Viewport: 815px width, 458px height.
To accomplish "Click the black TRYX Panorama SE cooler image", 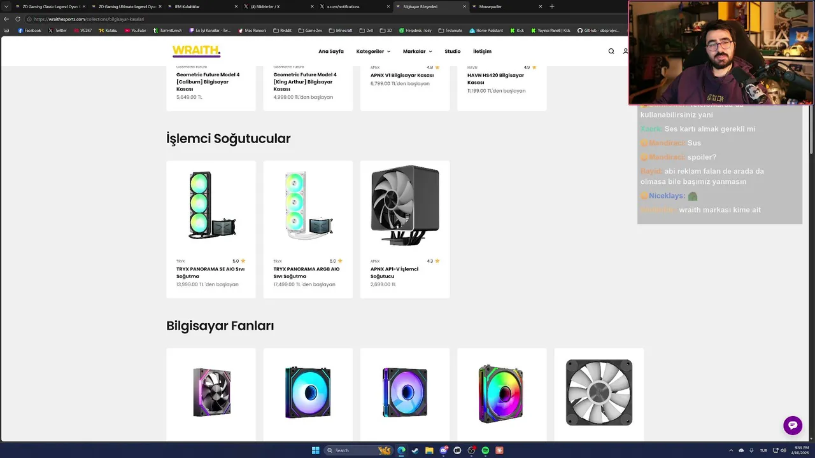I will click(211, 205).
